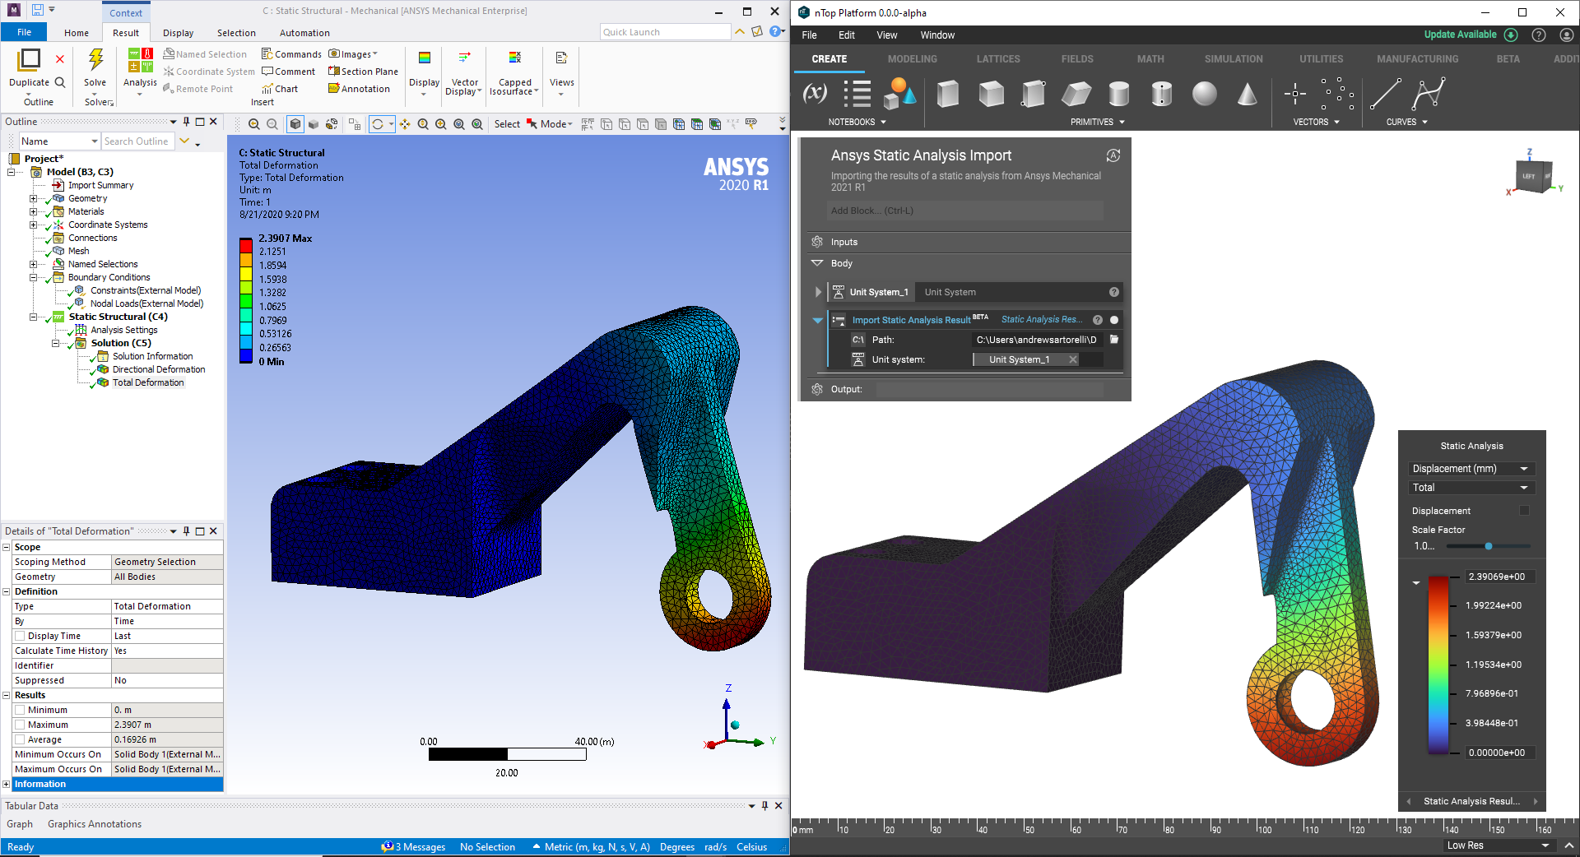1580x857 pixels.
Task: Select the nTop cylinder primitive icon
Action: [x=1118, y=94]
